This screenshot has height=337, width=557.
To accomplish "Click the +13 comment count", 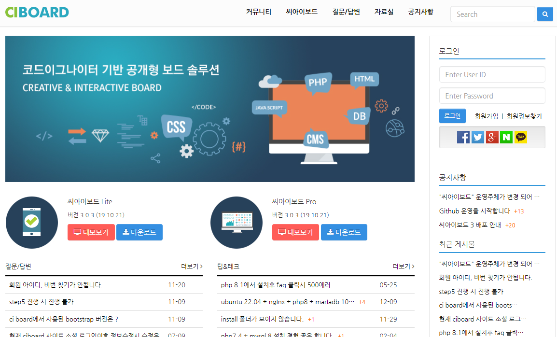I will (519, 211).
